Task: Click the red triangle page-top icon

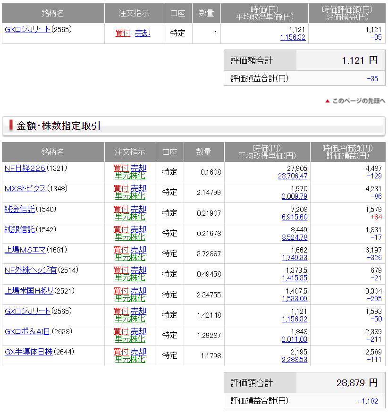Action: pos(328,101)
